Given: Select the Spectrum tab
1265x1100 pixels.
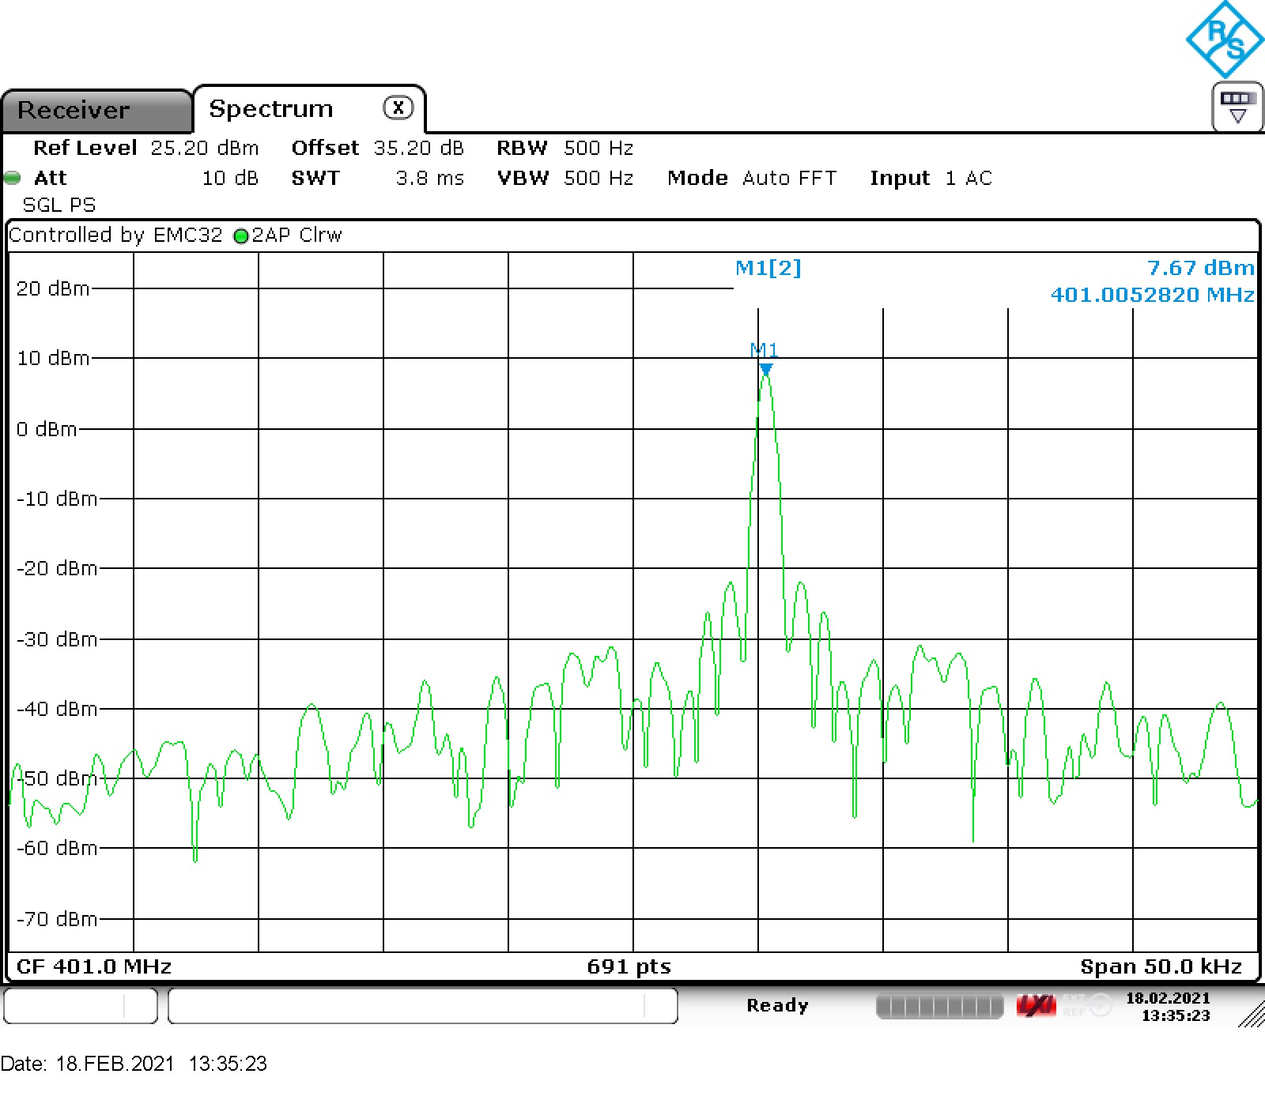Looking at the screenshot, I should pos(270,108).
